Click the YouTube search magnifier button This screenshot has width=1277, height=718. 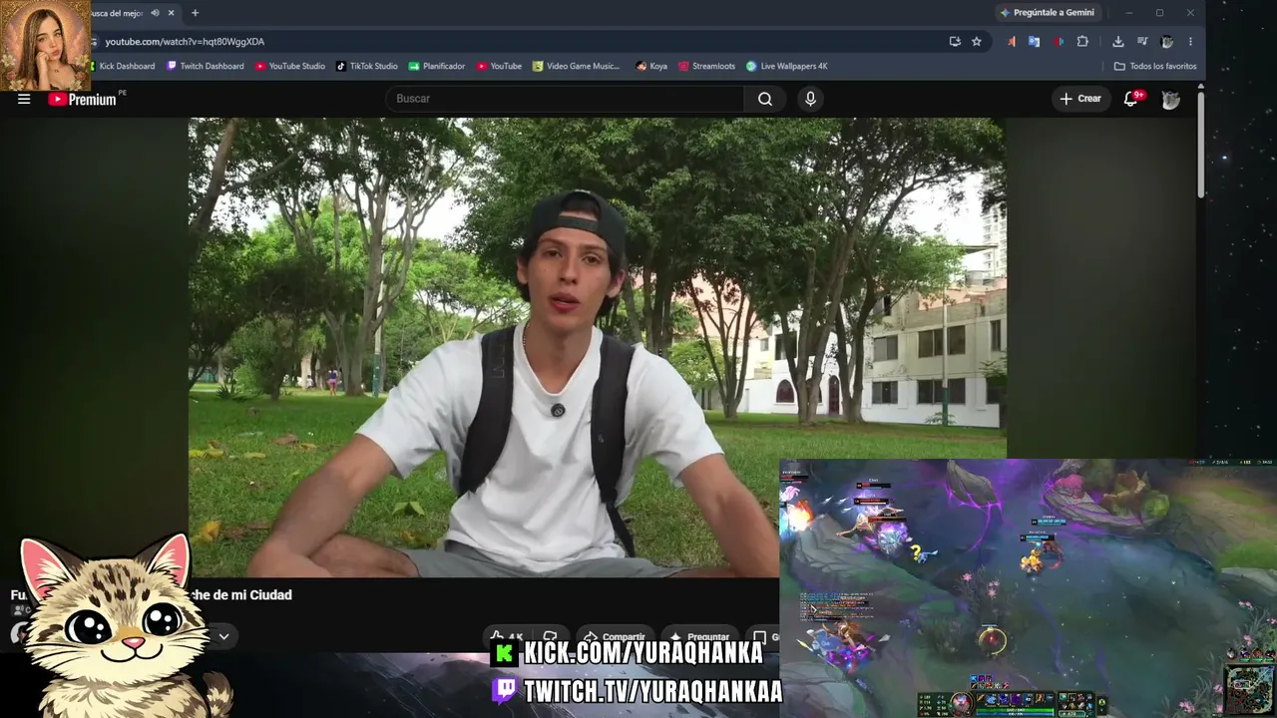coord(765,99)
